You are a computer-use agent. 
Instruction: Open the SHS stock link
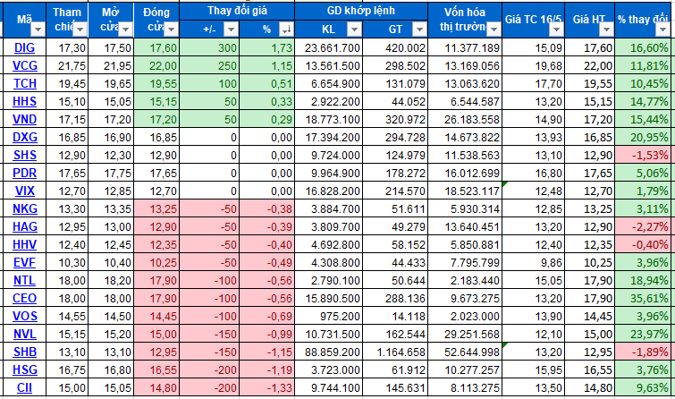tap(24, 155)
